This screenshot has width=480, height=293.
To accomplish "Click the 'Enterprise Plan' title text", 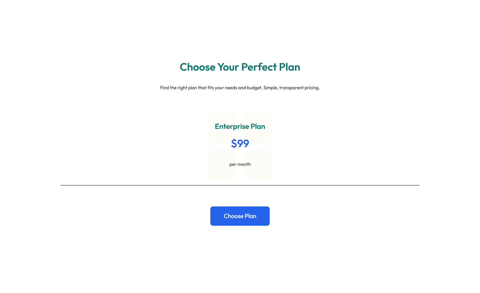I will [x=240, y=126].
